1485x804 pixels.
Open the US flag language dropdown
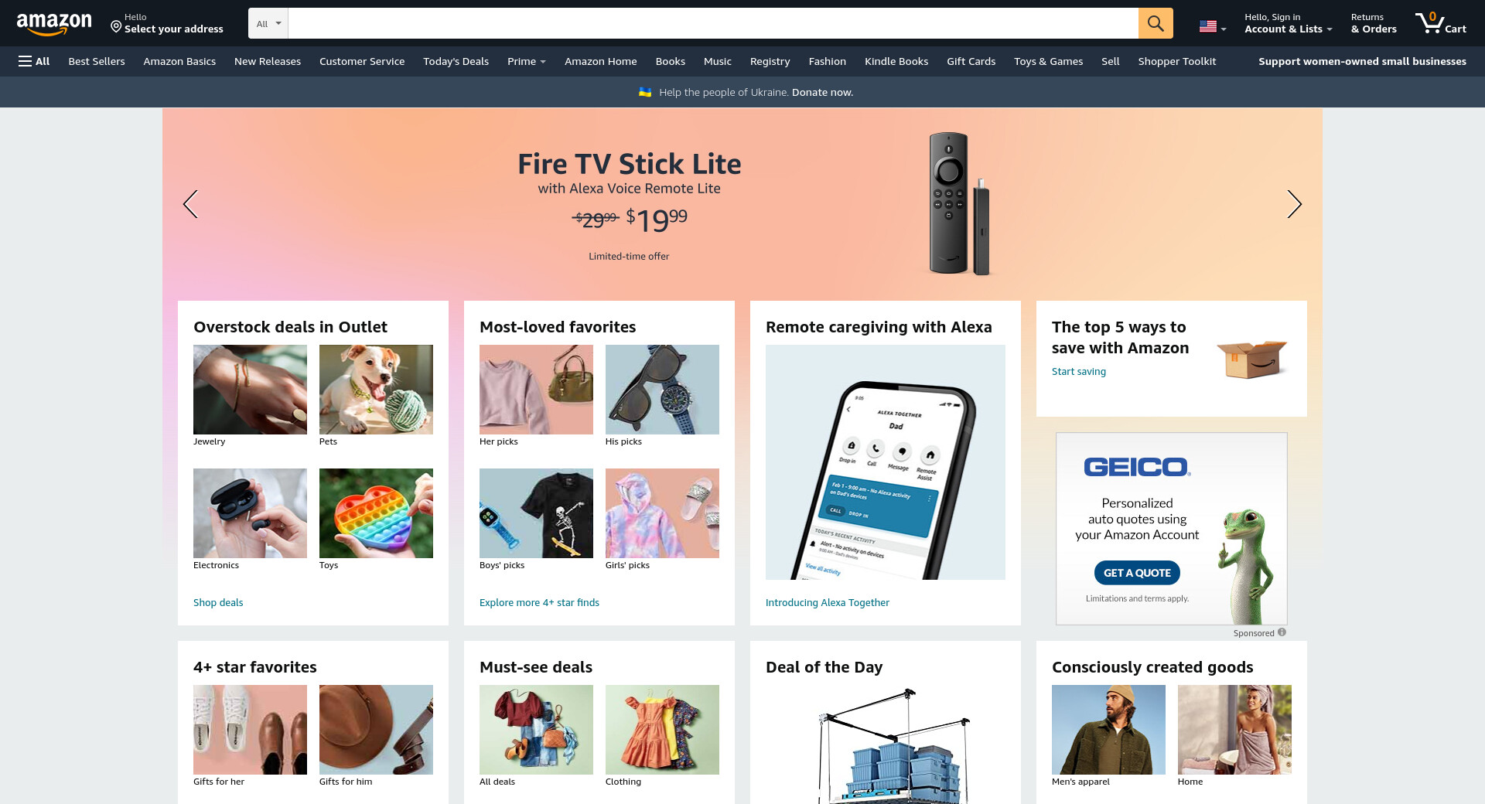pos(1213,27)
